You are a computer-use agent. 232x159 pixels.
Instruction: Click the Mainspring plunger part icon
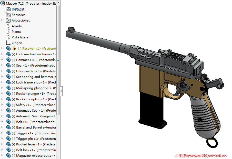tap(8, 88)
